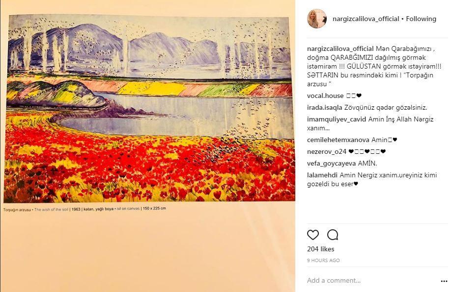Viewport: 454px width, 292px height.
Task: Open caption author nargizcalilova_official name link
Action: coord(340,49)
